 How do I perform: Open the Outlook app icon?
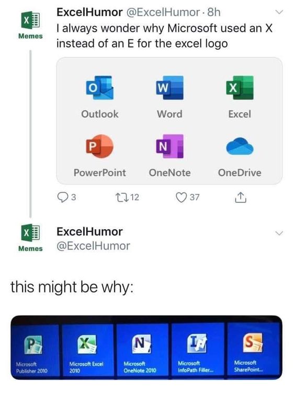click(x=100, y=88)
